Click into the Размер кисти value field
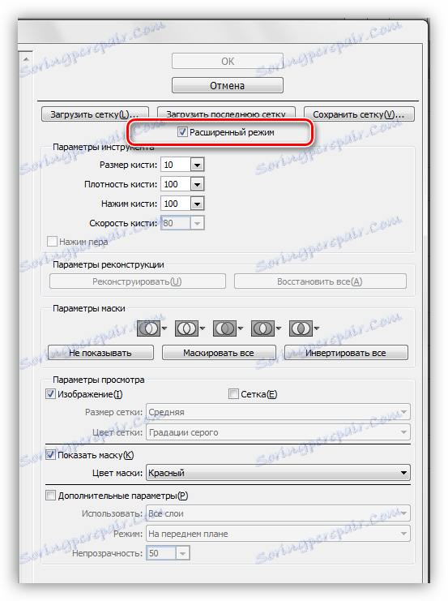Viewport: 448px width, 601px height. pos(176,165)
